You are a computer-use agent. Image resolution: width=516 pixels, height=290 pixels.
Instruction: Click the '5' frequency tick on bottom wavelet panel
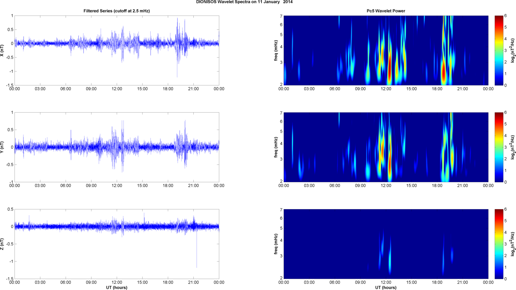coord(281,228)
